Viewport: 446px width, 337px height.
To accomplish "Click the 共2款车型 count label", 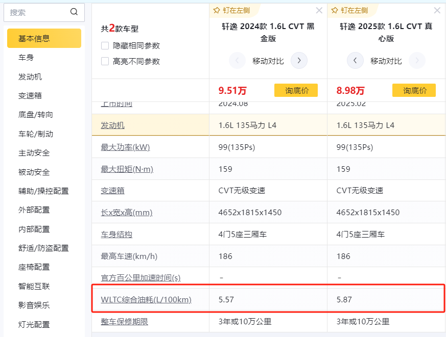I will coord(120,29).
